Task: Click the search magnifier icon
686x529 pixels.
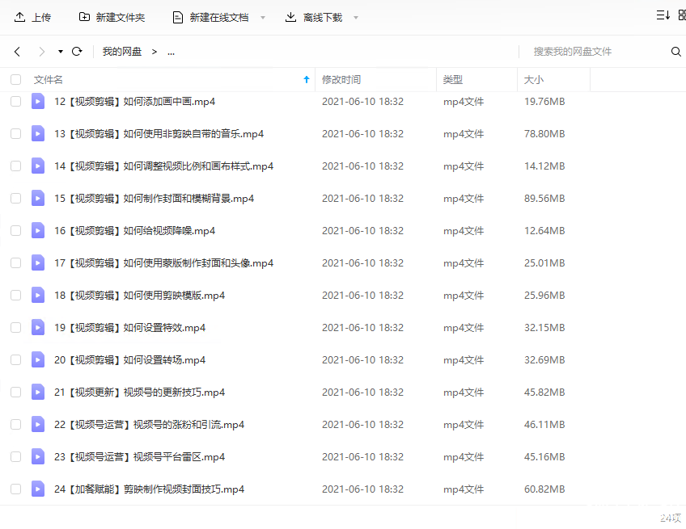Action: [675, 52]
